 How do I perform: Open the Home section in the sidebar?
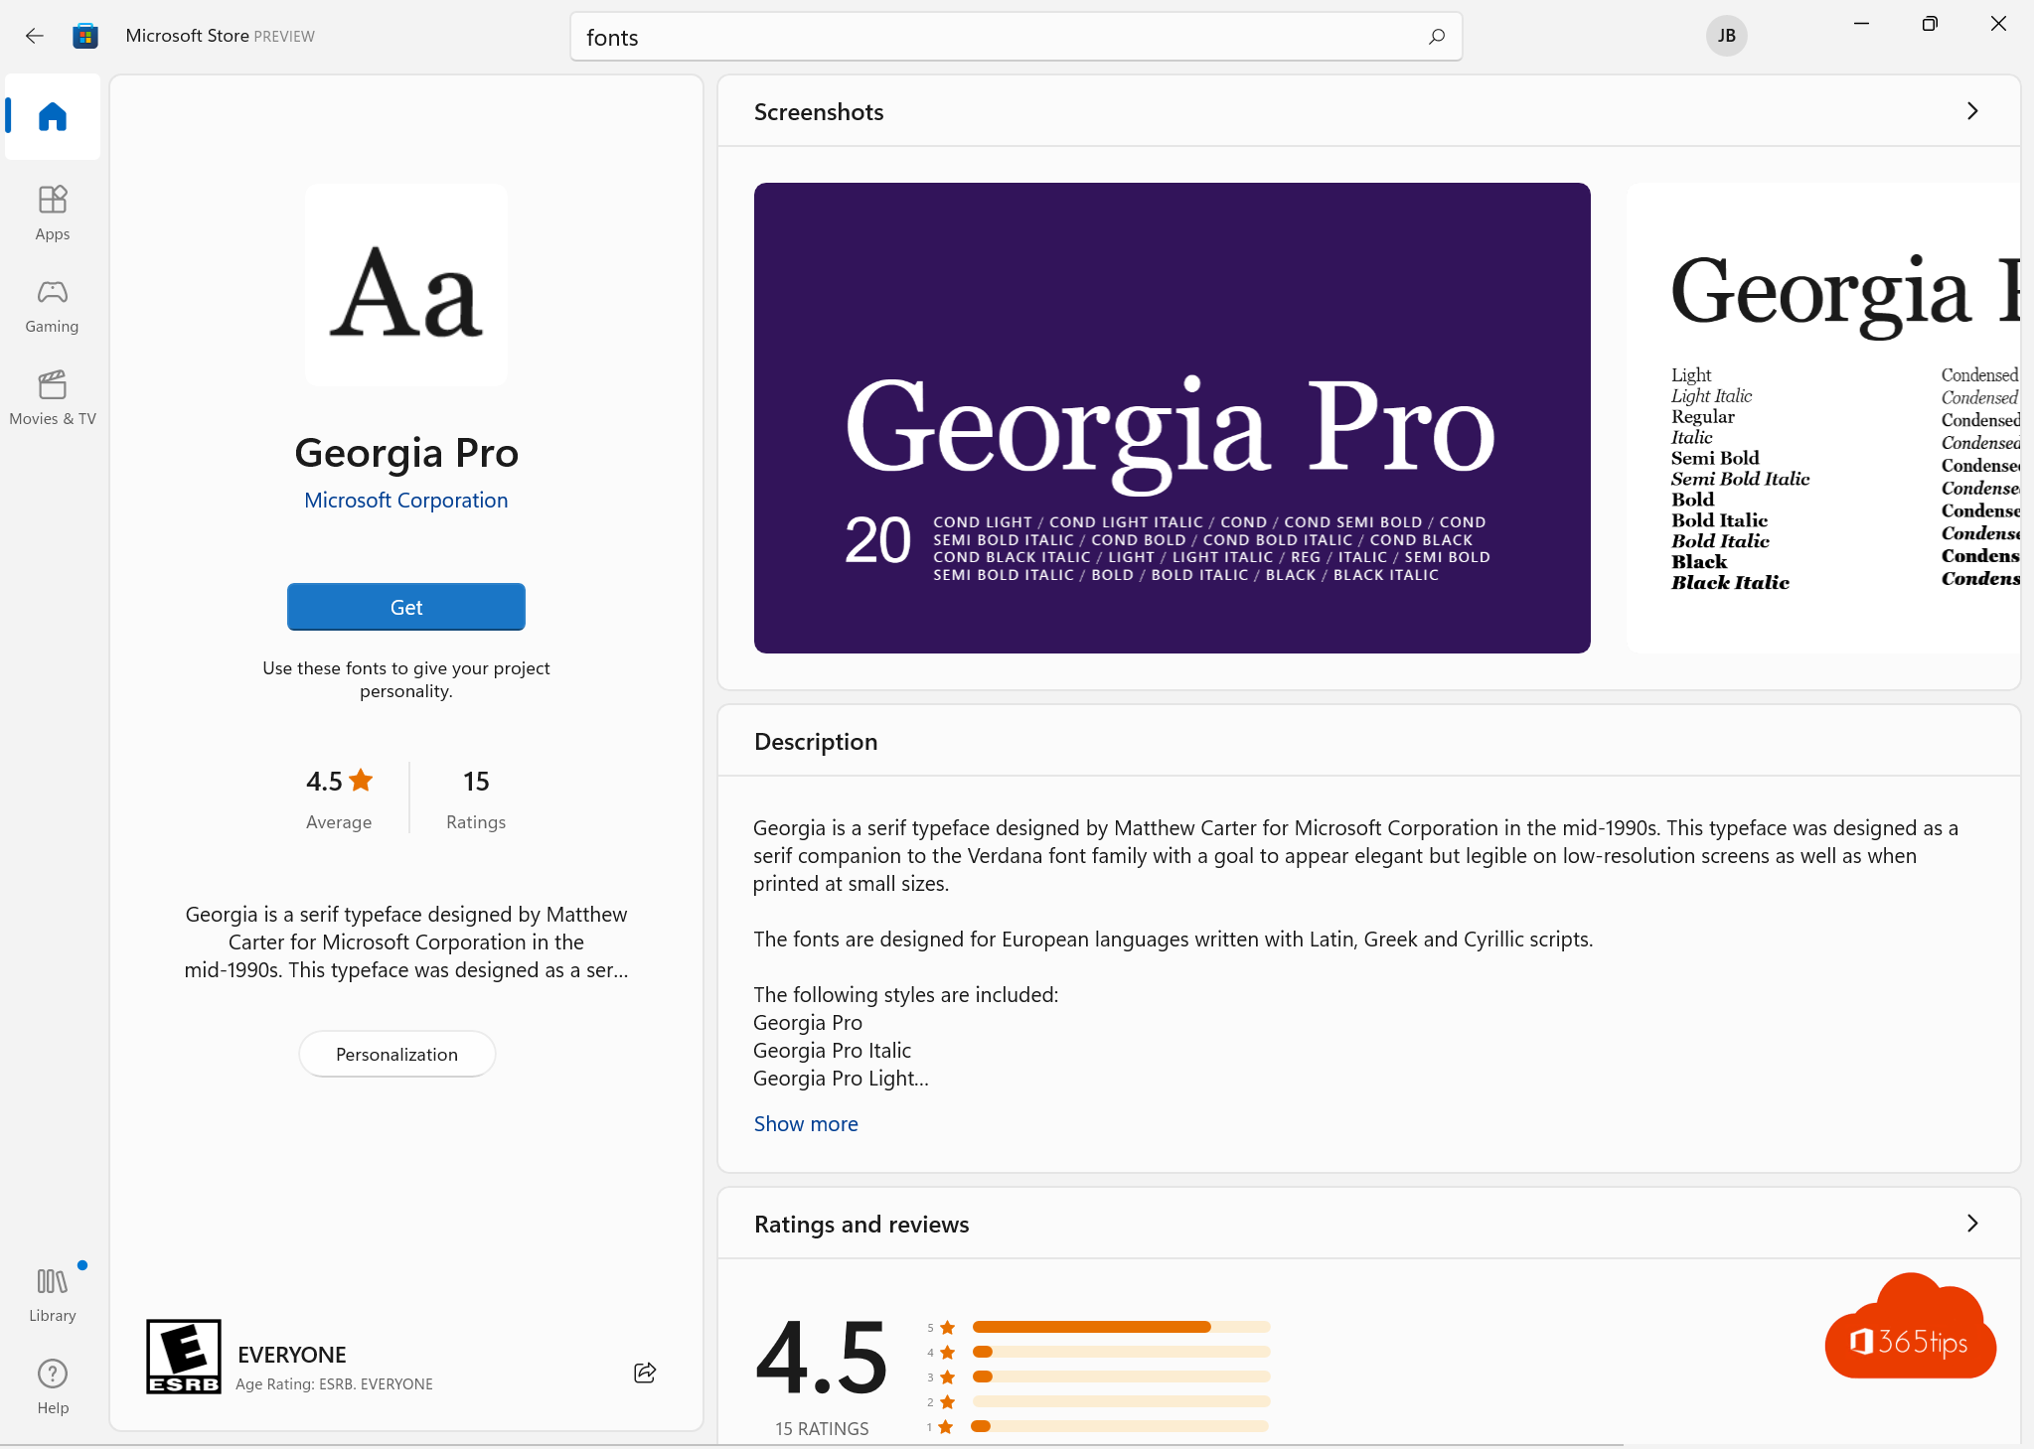click(52, 116)
